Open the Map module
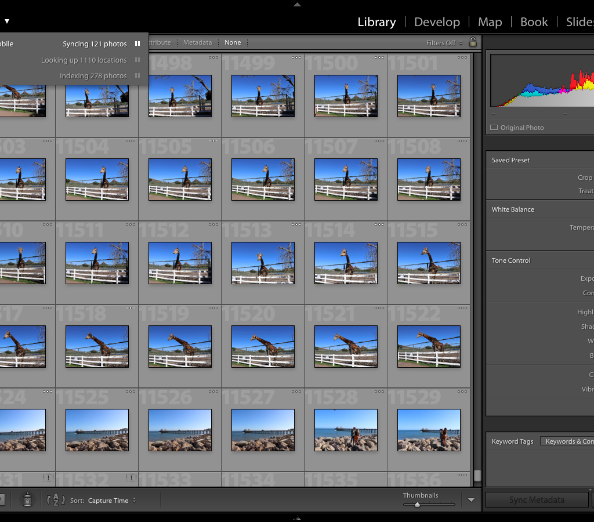The height and width of the screenshot is (522, 594). coord(490,22)
